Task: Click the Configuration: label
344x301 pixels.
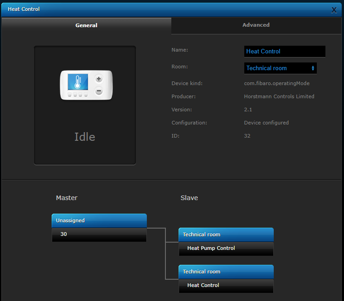Action: tap(189, 123)
